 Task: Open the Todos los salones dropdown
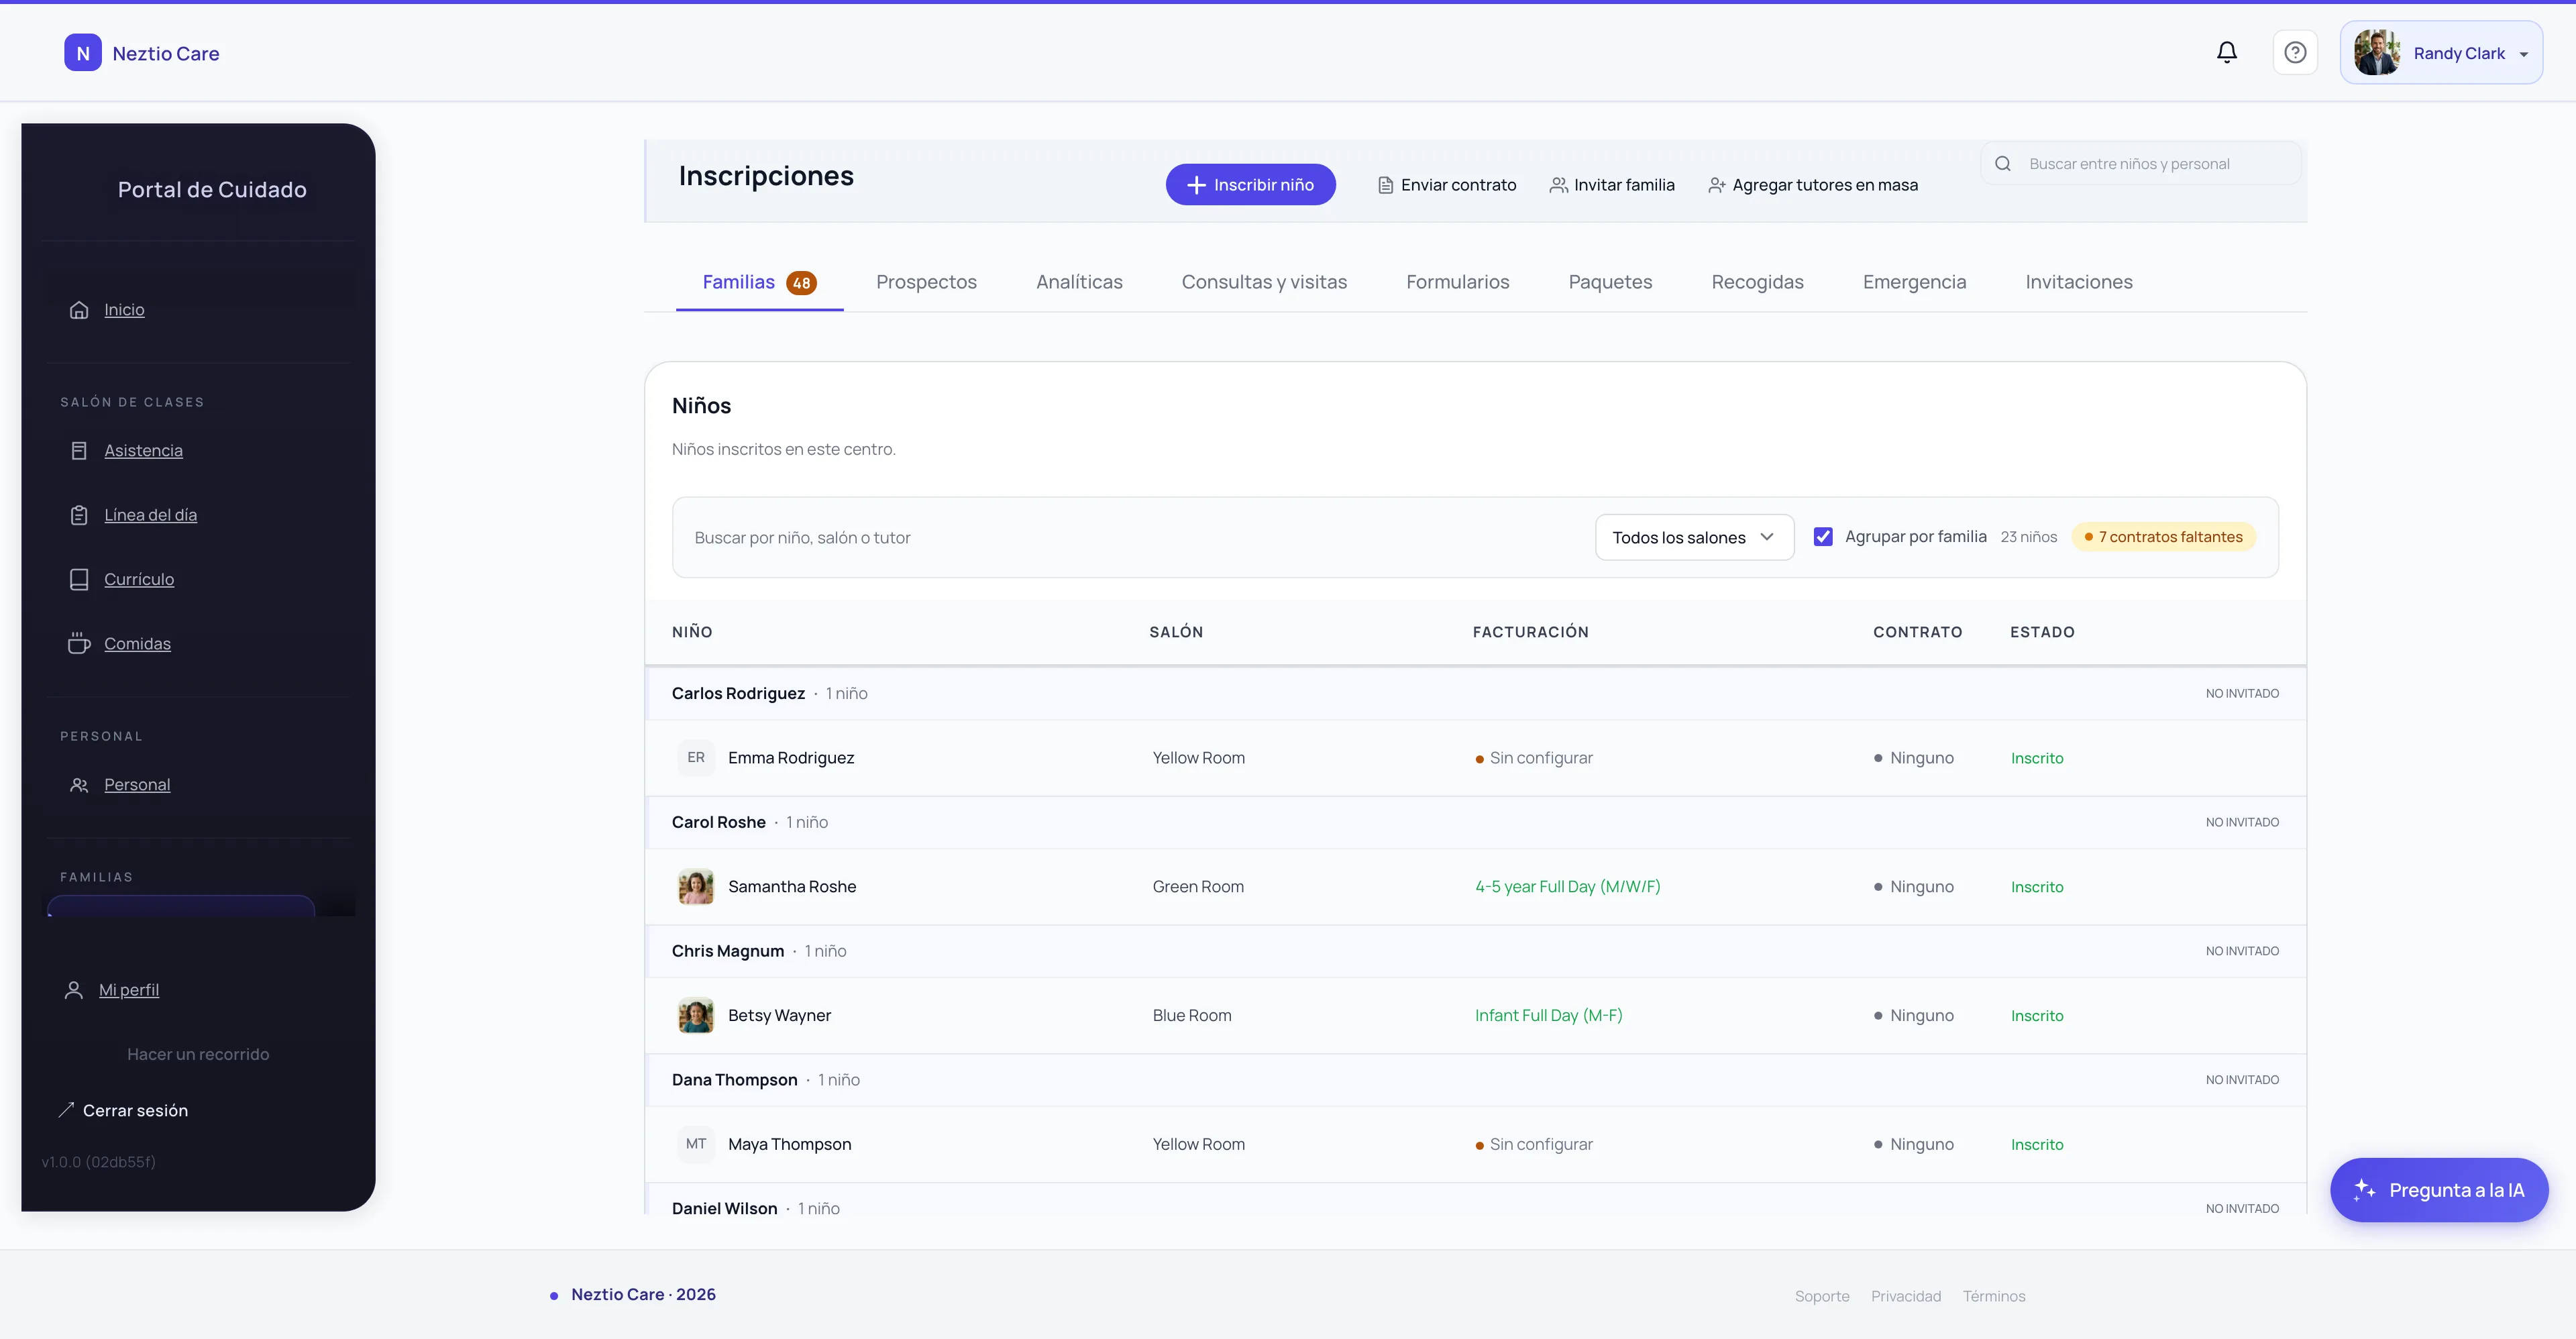pos(1694,537)
